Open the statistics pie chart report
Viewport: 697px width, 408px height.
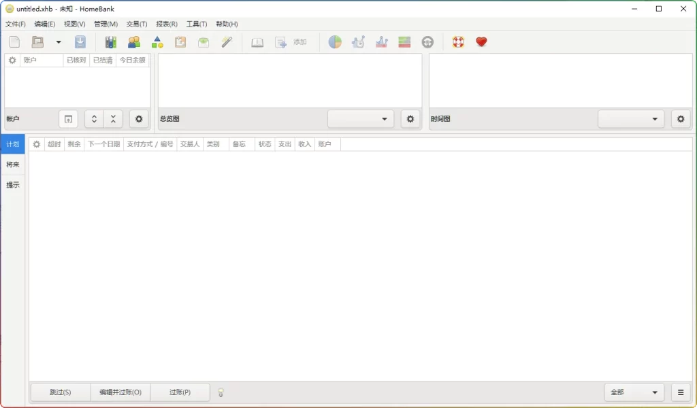(x=334, y=41)
